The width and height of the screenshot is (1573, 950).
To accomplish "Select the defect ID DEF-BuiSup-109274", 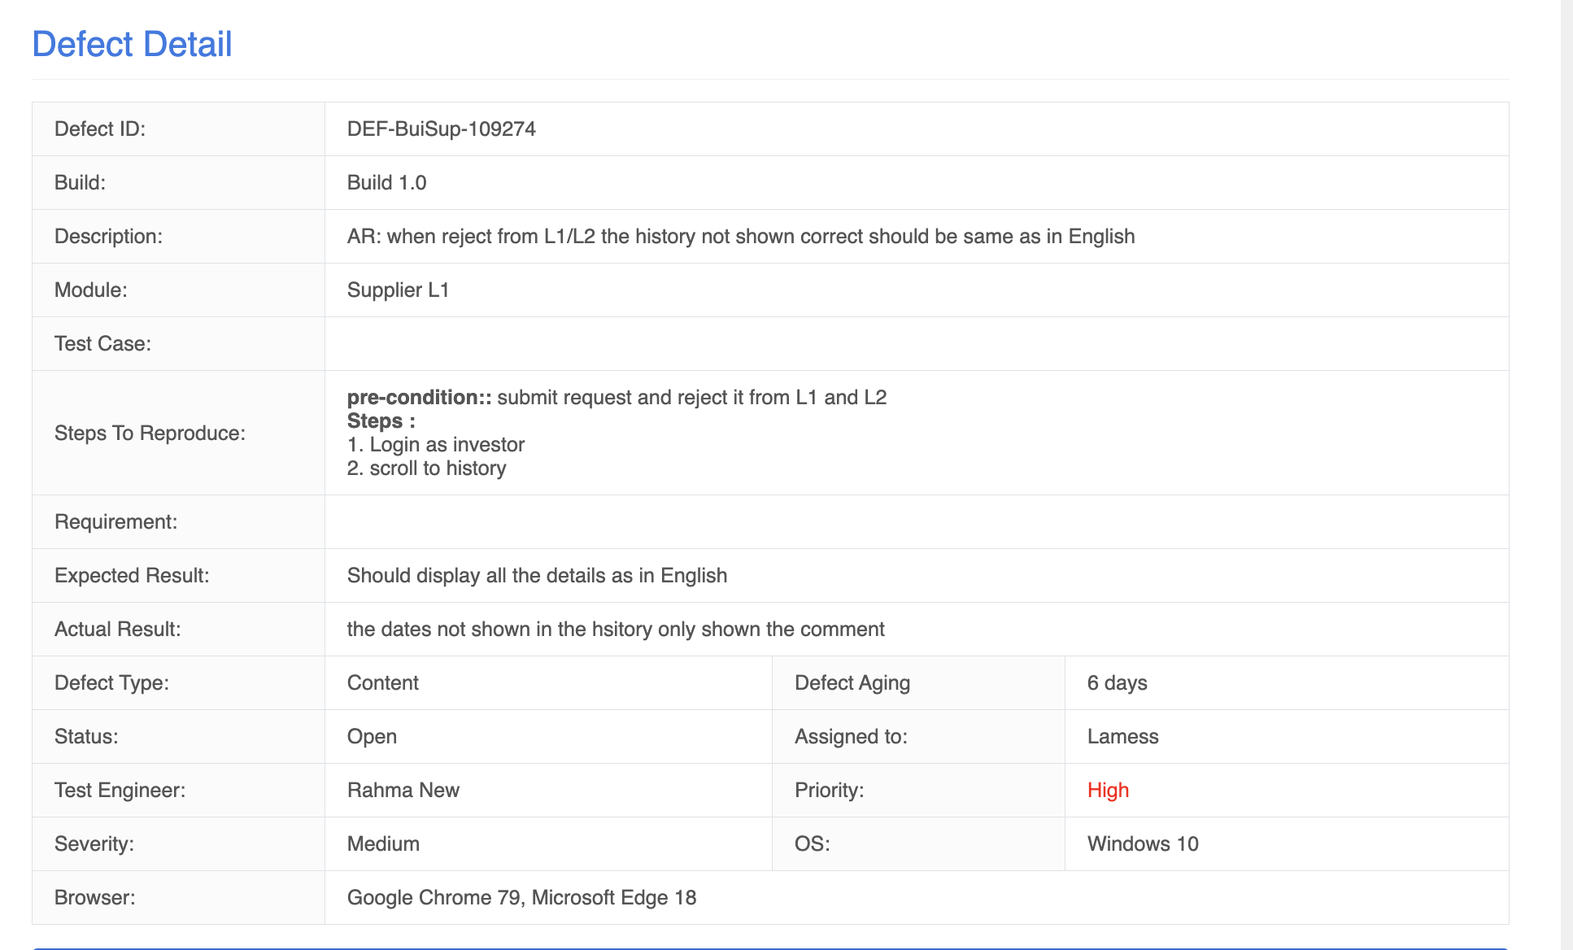I will pos(441,129).
